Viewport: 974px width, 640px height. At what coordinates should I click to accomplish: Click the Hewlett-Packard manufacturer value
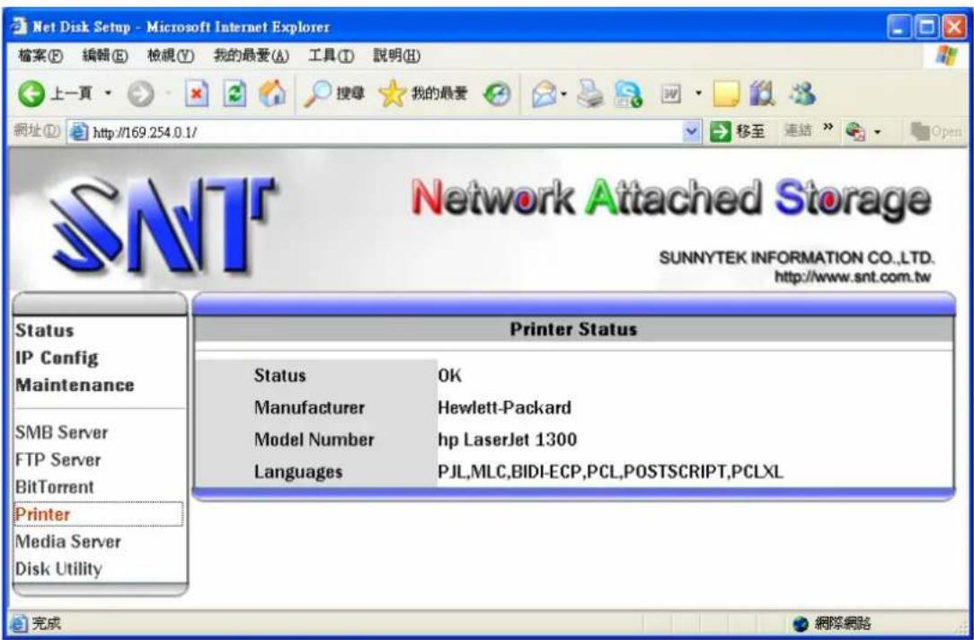[x=504, y=407]
